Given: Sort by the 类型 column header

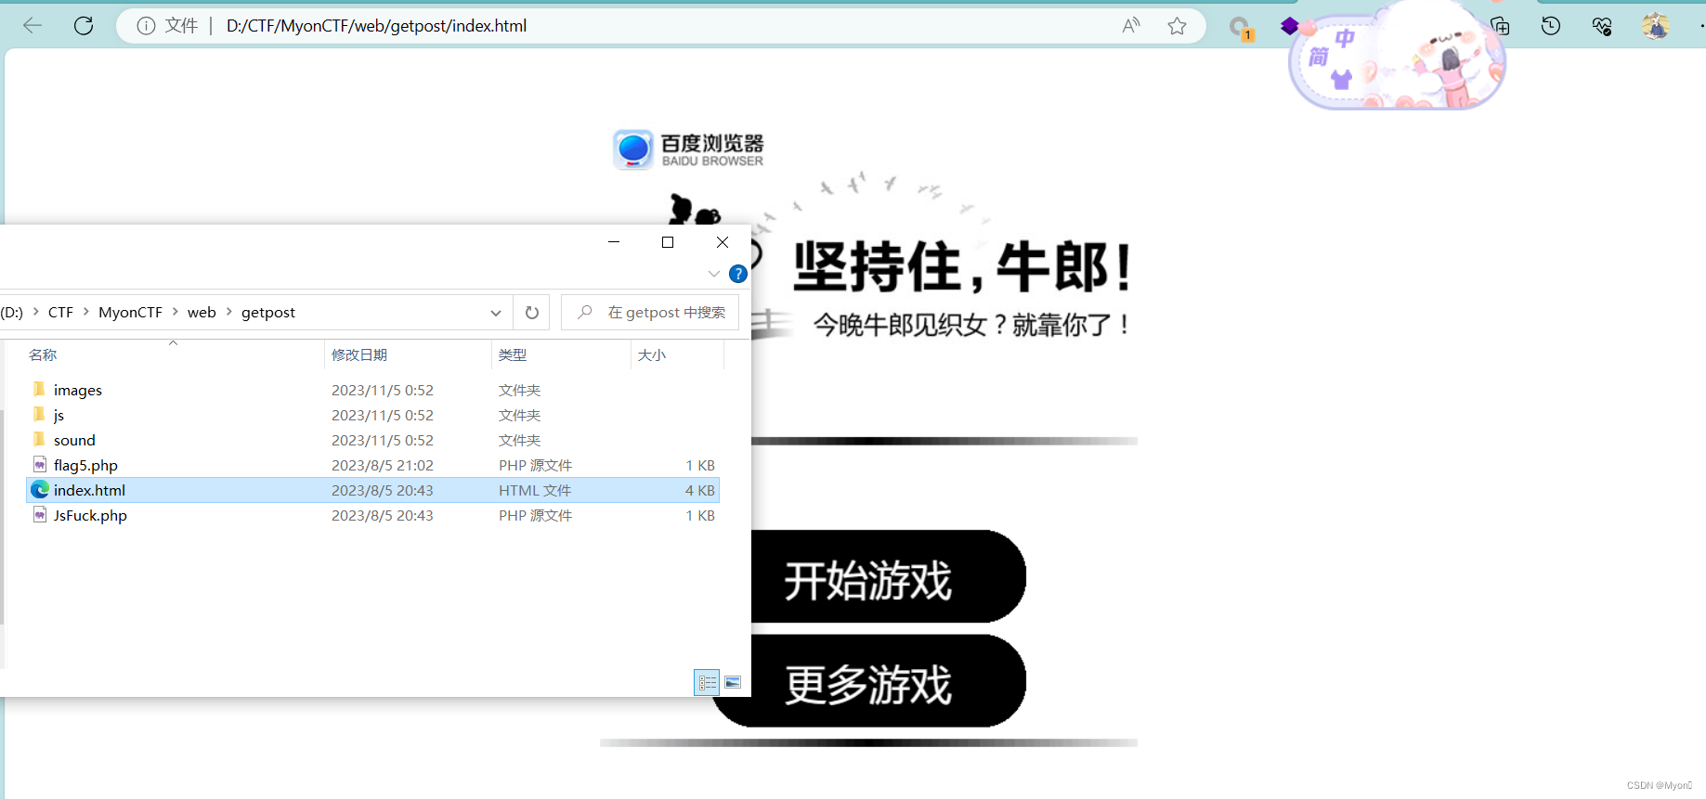Looking at the screenshot, I should coord(513,355).
